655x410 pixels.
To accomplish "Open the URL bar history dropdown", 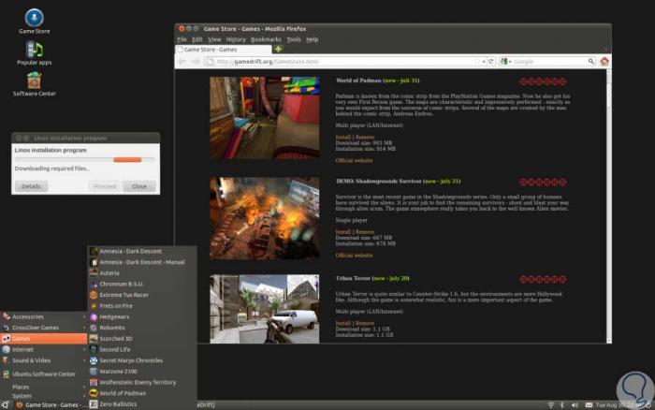I will [x=484, y=62].
